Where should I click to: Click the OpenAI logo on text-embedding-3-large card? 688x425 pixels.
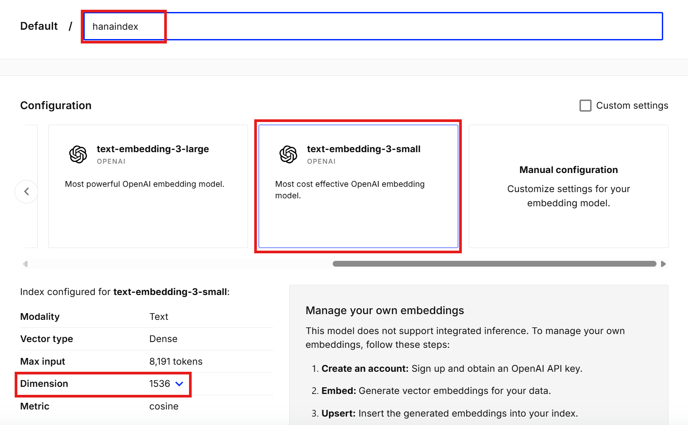point(78,154)
